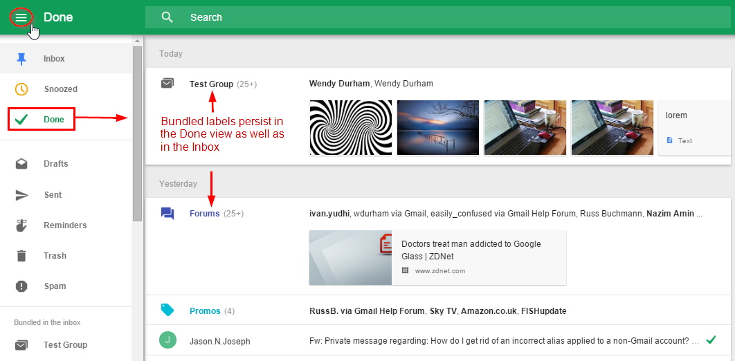Open Drafts folder in sidebar
735x361 pixels.
(x=55, y=164)
